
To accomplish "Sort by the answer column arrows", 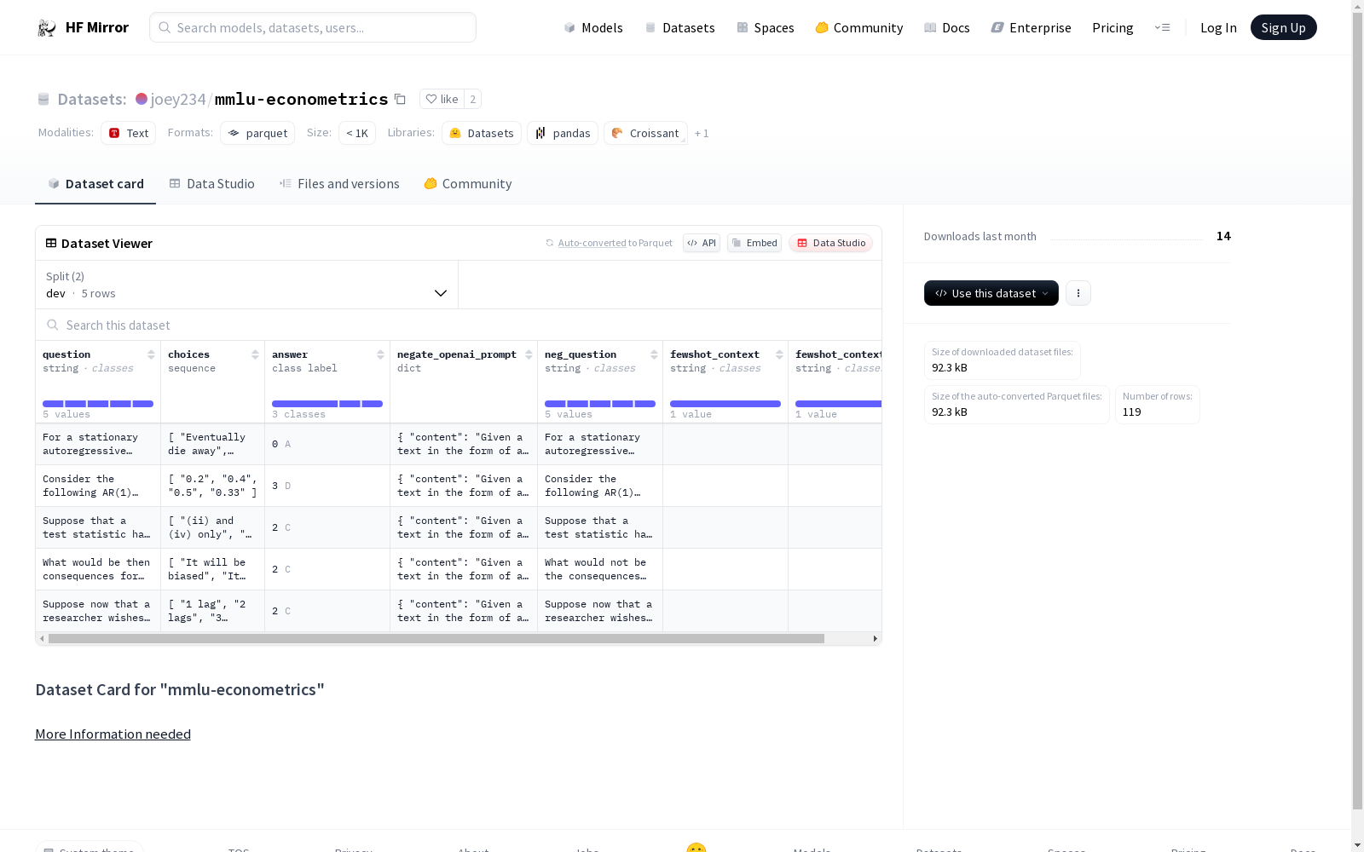I will (x=380, y=354).
